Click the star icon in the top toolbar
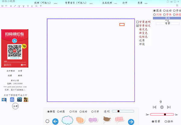Screen dimensions: 181x125 [x=11, y=6]
